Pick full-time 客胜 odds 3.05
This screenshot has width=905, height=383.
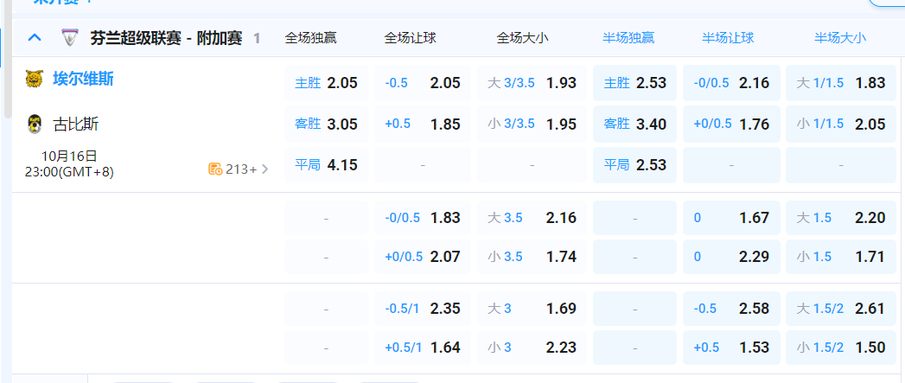(x=326, y=124)
